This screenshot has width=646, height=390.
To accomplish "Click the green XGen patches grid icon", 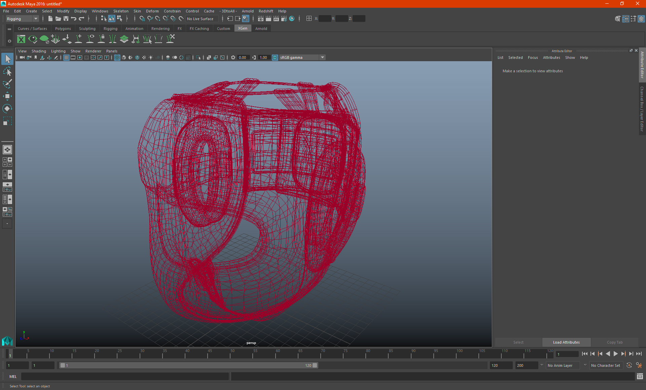I will 124,39.
